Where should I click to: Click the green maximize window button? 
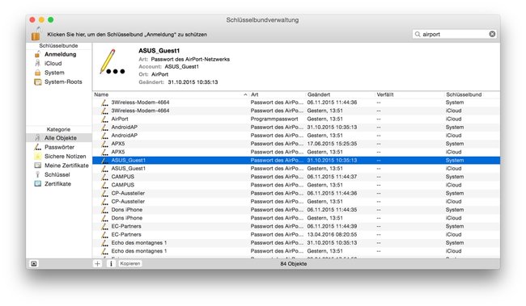[51, 19]
